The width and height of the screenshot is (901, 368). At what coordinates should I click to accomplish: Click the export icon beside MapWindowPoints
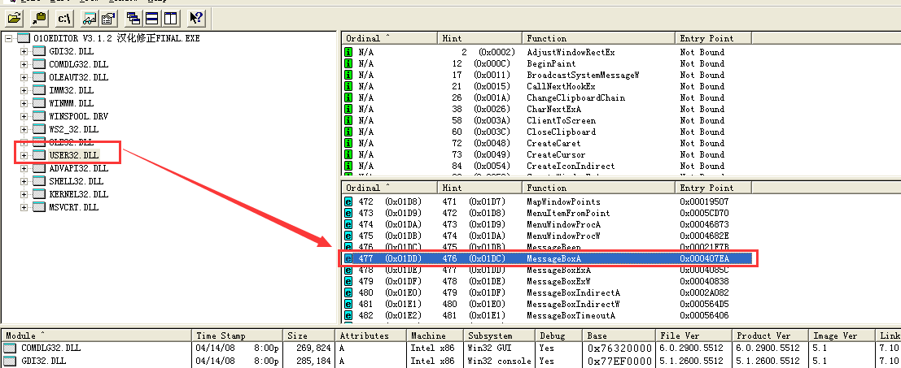pyautogui.click(x=348, y=201)
